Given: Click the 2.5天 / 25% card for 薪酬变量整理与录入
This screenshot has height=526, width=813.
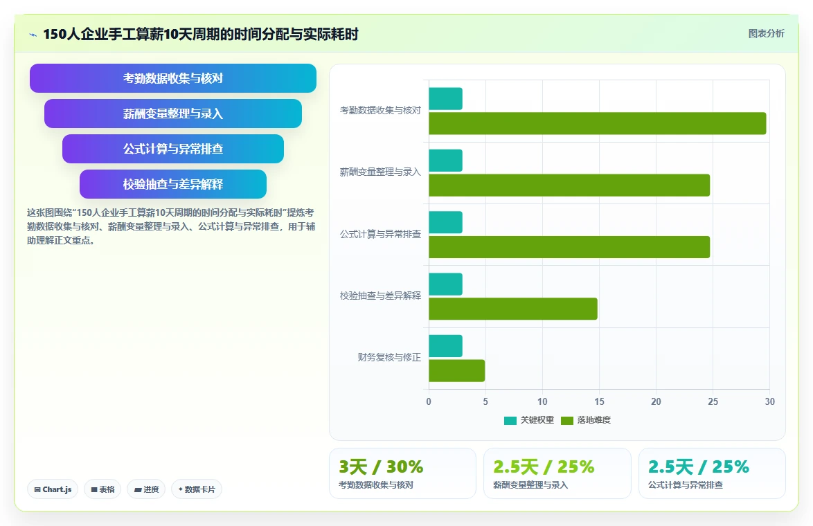Looking at the screenshot, I should [x=557, y=473].
